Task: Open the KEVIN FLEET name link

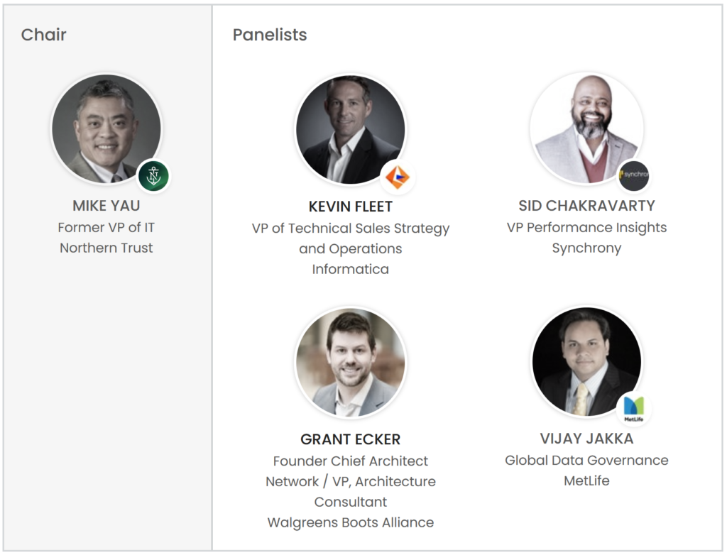Action: [x=350, y=207]
